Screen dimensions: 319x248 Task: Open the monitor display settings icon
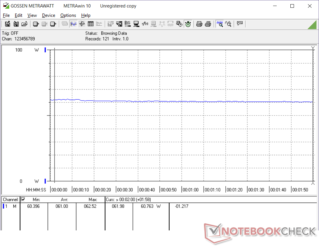click(136, 24)
